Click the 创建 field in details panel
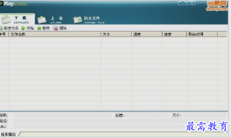231x138 pixels. click(149, 115)
